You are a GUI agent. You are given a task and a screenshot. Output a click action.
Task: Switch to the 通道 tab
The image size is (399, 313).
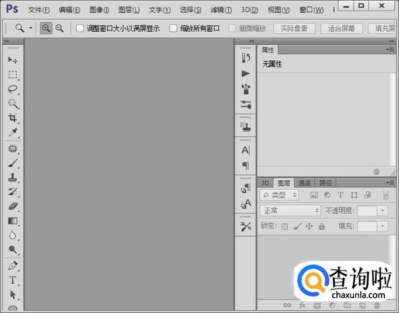coord(304,183)
